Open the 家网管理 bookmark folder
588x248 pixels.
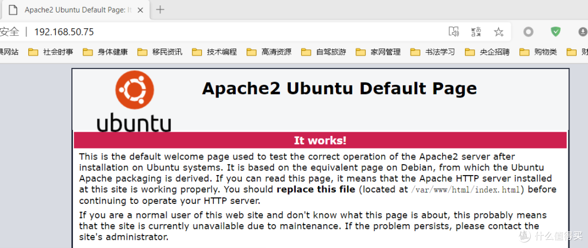(378, 52)
